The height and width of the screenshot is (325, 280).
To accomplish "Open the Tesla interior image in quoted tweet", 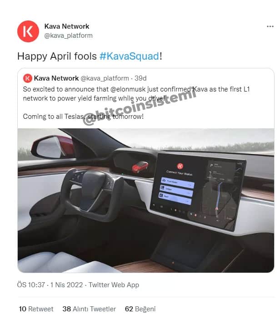I will point(146,200).
